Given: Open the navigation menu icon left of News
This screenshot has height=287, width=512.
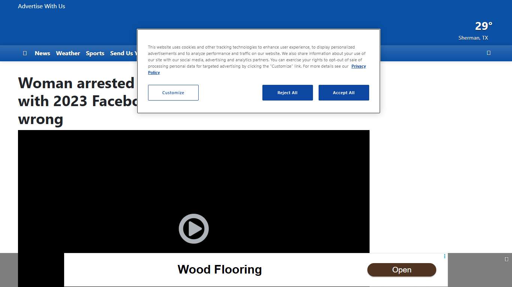Looking at the screenshot, I should pyautogui.click(x=25, y=53).
